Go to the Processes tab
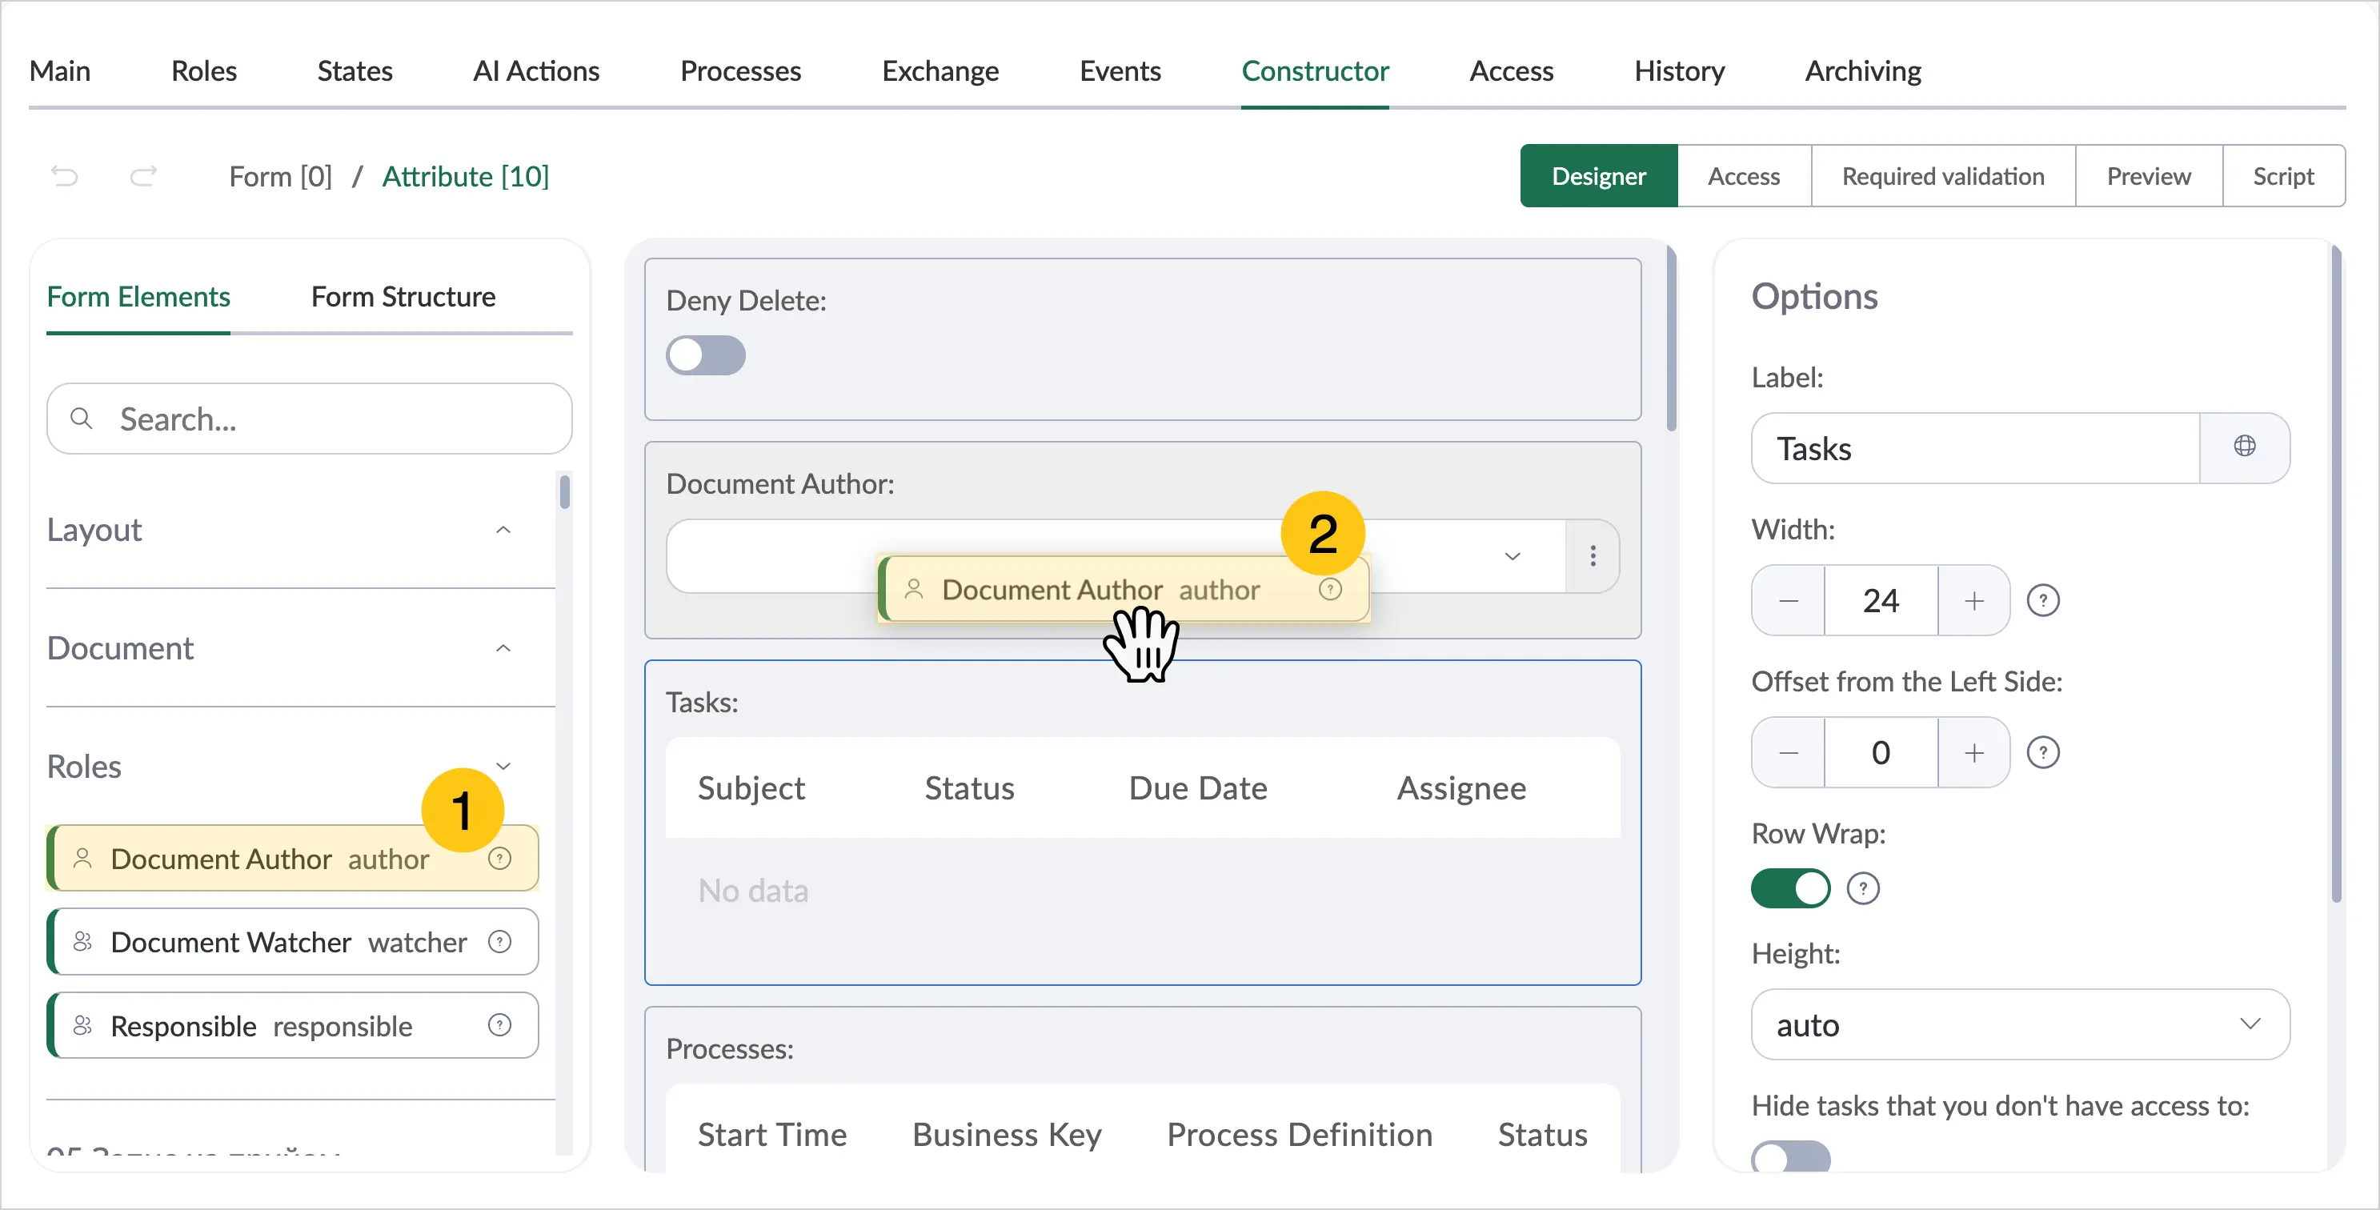The height and width of the screenshot is (1210, 2380). tap(741, 71)
